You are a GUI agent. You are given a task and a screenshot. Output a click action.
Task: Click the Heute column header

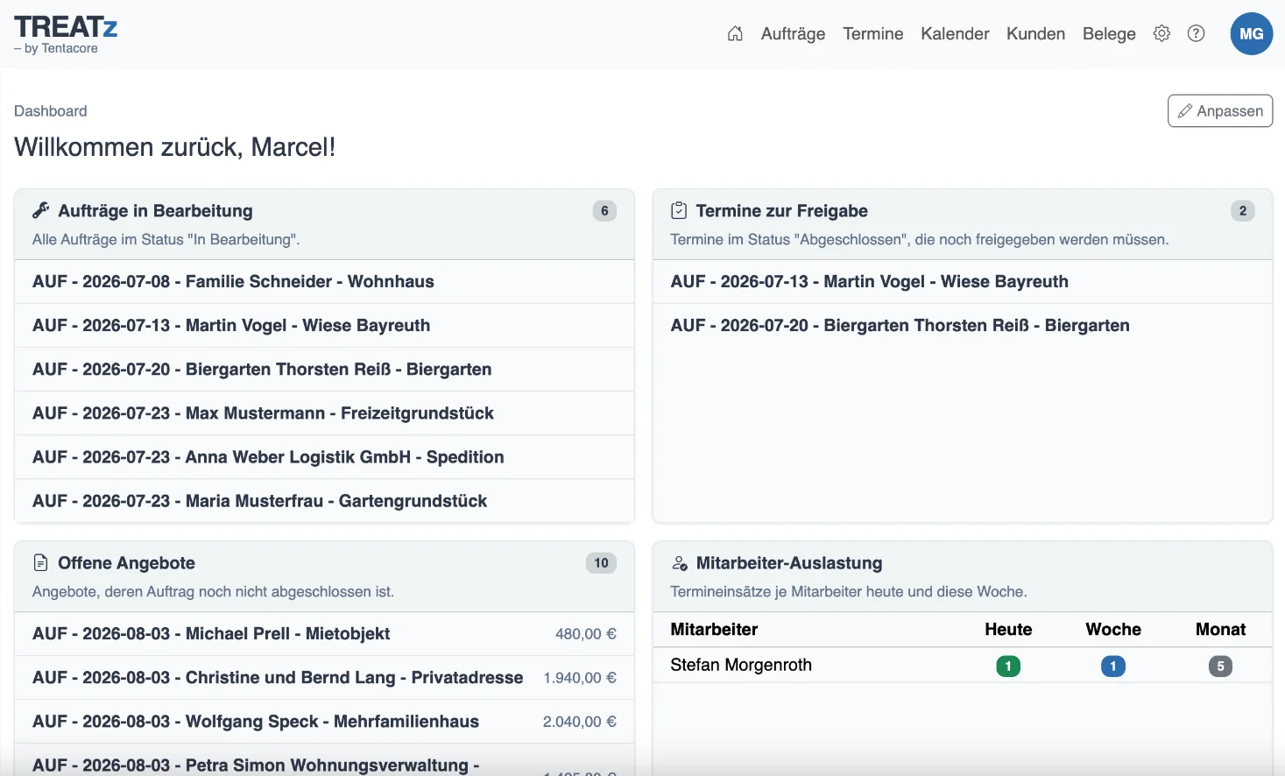pos(1008,629)
